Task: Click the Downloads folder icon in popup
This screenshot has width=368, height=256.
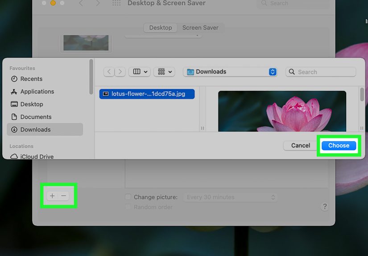Action: [190, 72]
